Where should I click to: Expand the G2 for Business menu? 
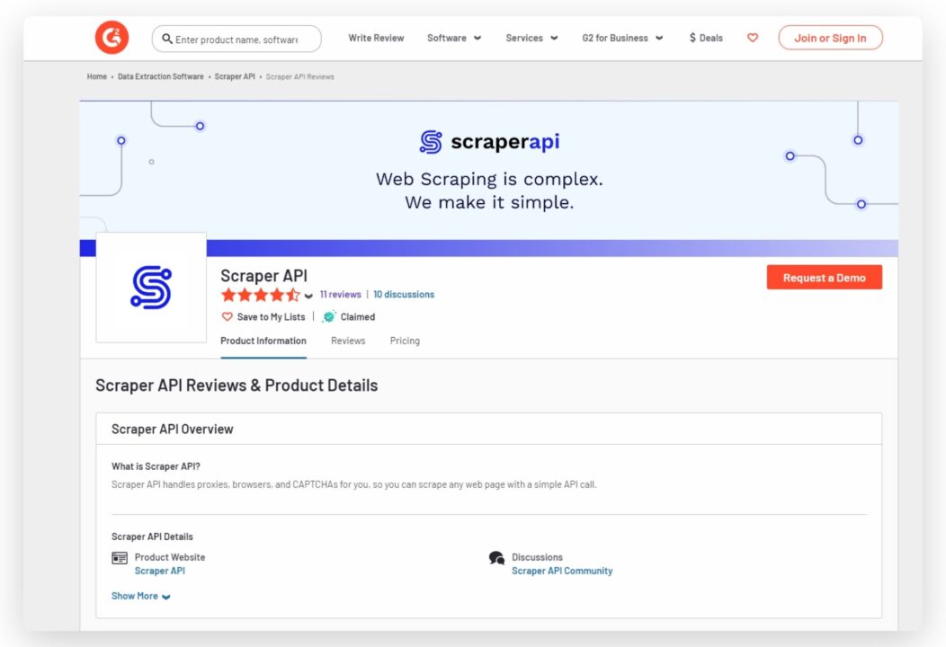622,38
